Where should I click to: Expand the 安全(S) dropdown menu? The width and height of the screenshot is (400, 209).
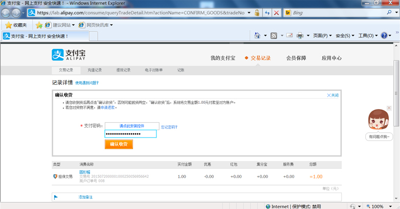click(x=345, y=36)
